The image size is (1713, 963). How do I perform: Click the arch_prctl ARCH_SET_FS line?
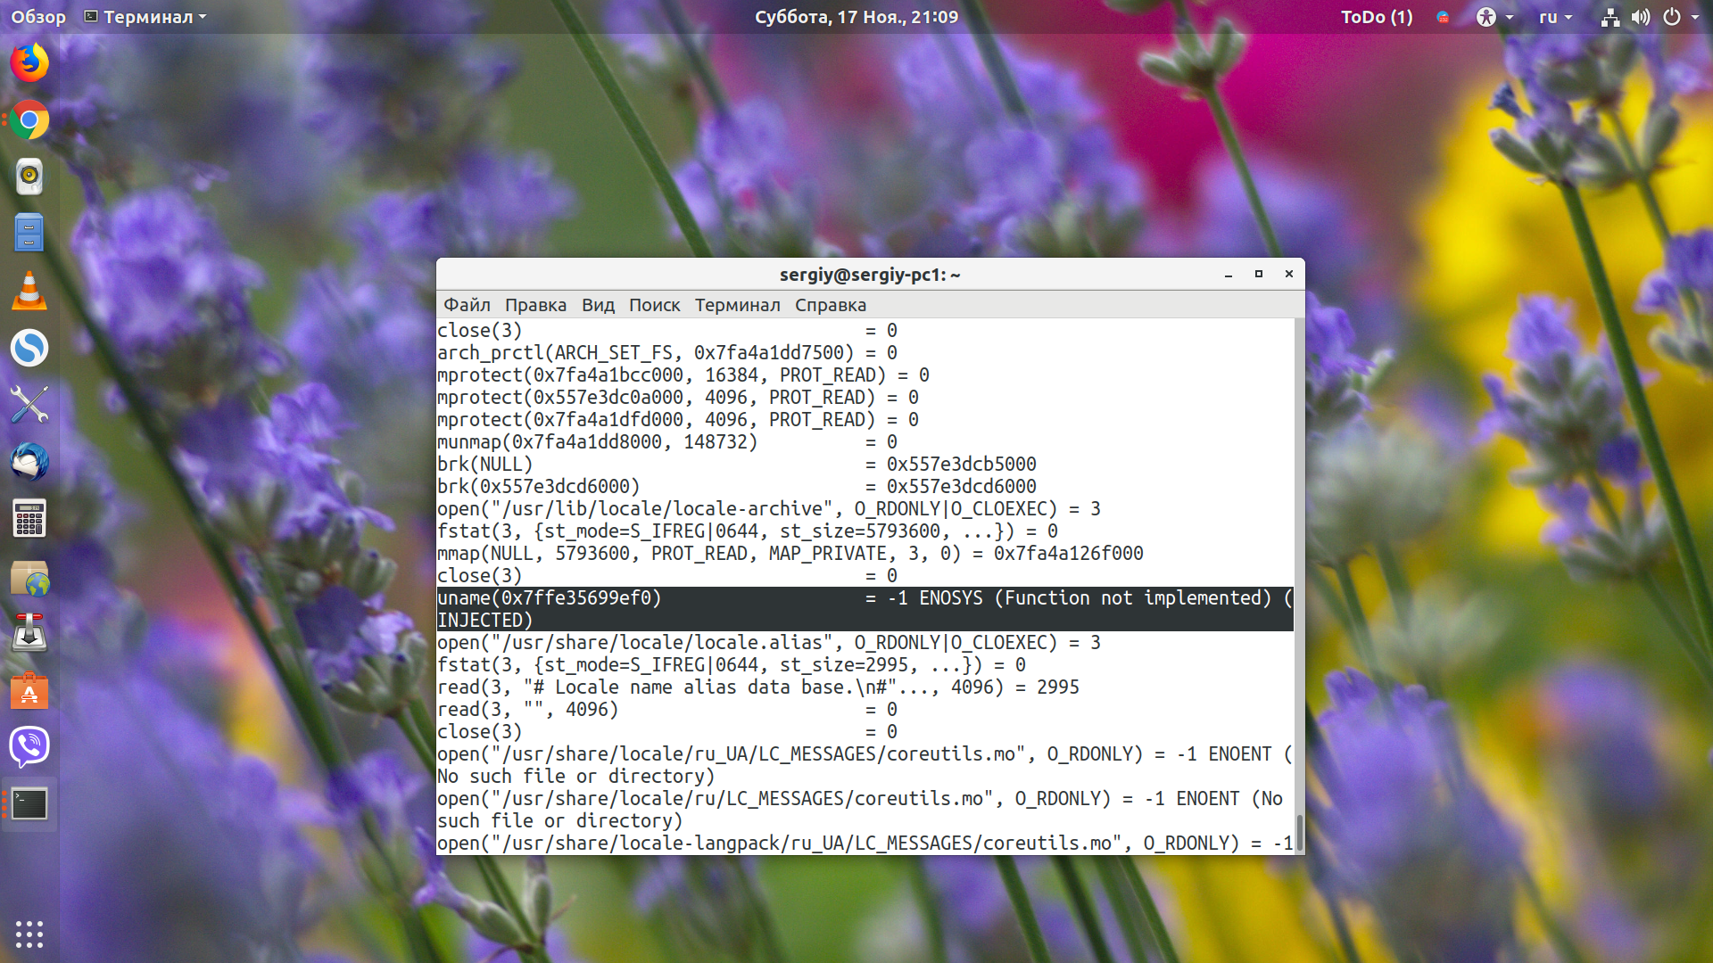tap(667, 353)
